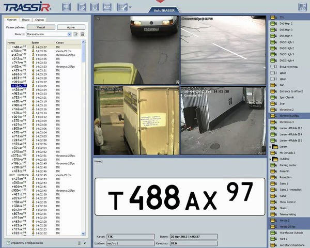Click the trash icon next to the filter box
Screen dimensions: 310x248
82,34
